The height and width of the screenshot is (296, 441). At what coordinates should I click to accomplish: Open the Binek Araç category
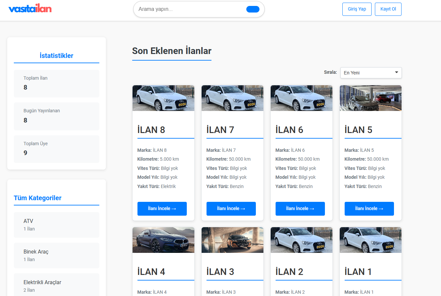[x=57, y=256]
